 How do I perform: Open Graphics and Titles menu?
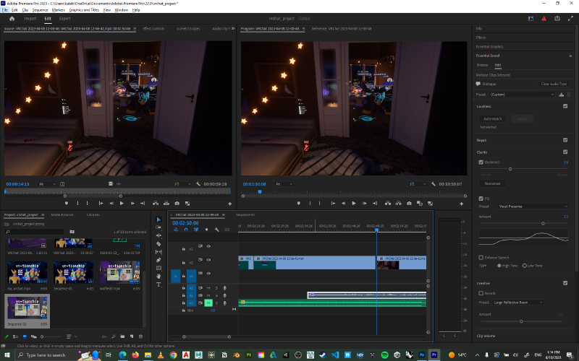84,10
